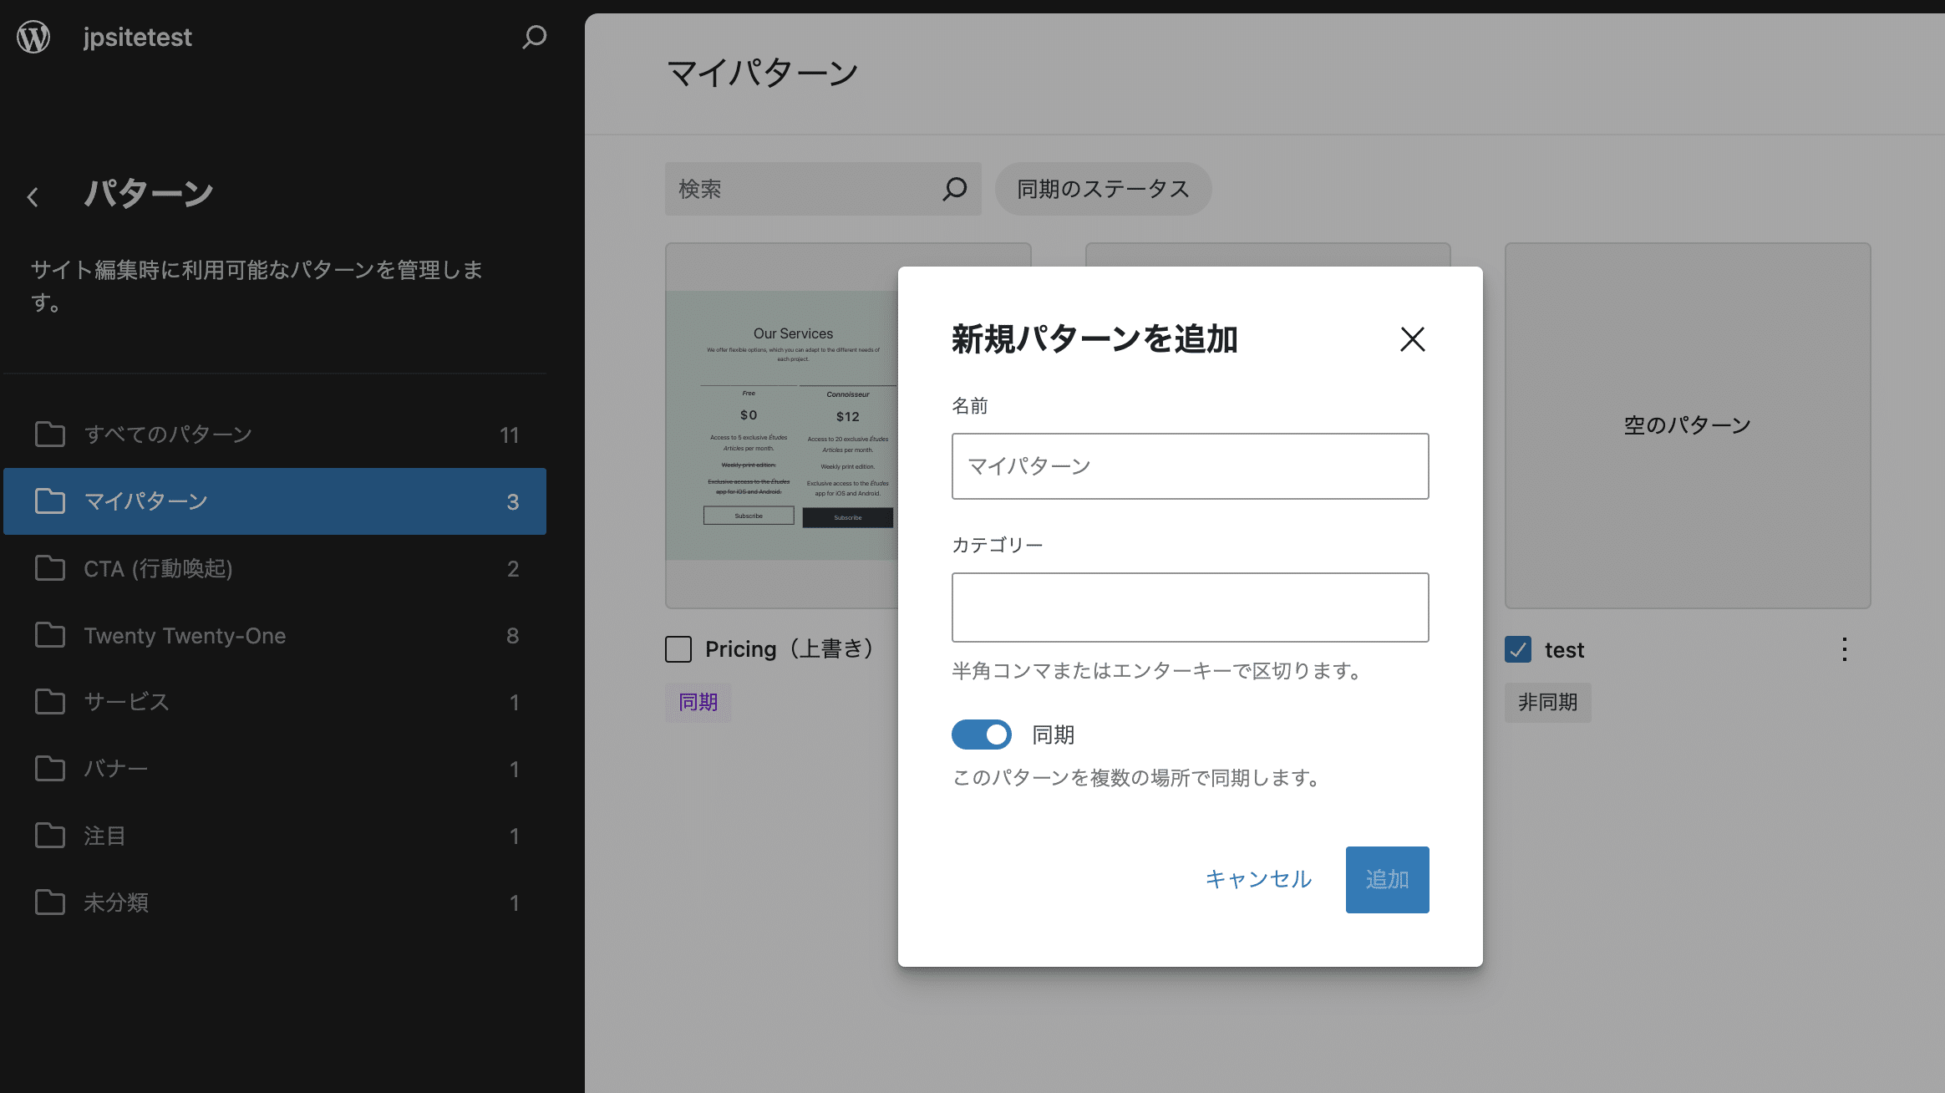The height and width of the screenshot is (1093, 1945).
Task: Click the folder icon beside サービス
Action: coord(50,702)
